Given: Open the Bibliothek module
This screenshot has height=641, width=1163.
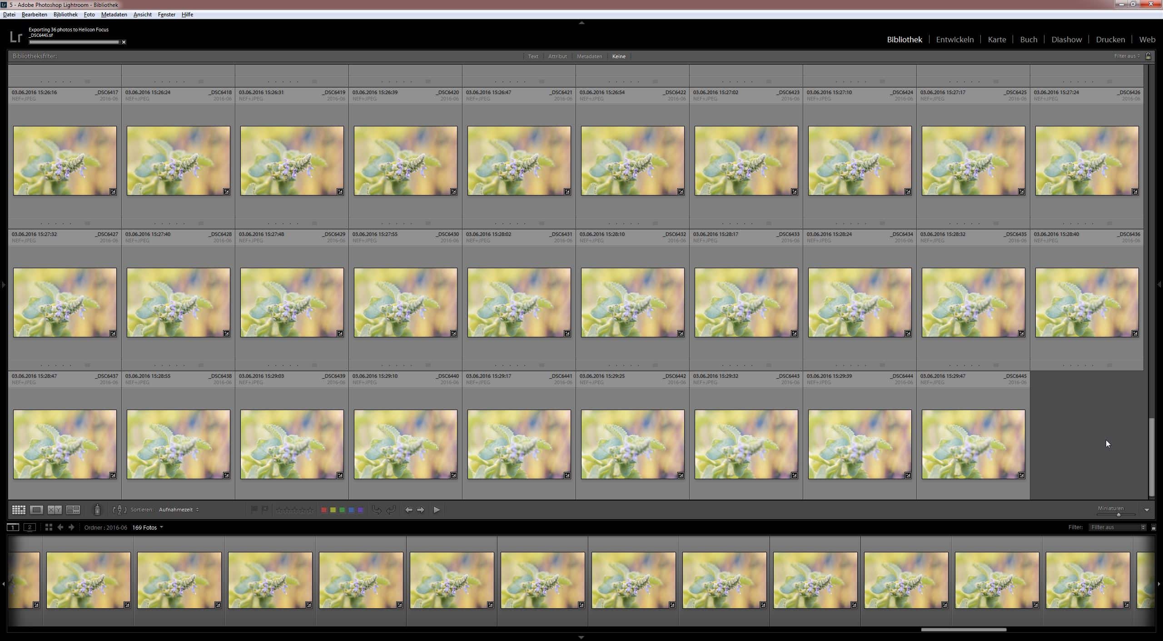Looking at the screenshot, I should point(905,40).
